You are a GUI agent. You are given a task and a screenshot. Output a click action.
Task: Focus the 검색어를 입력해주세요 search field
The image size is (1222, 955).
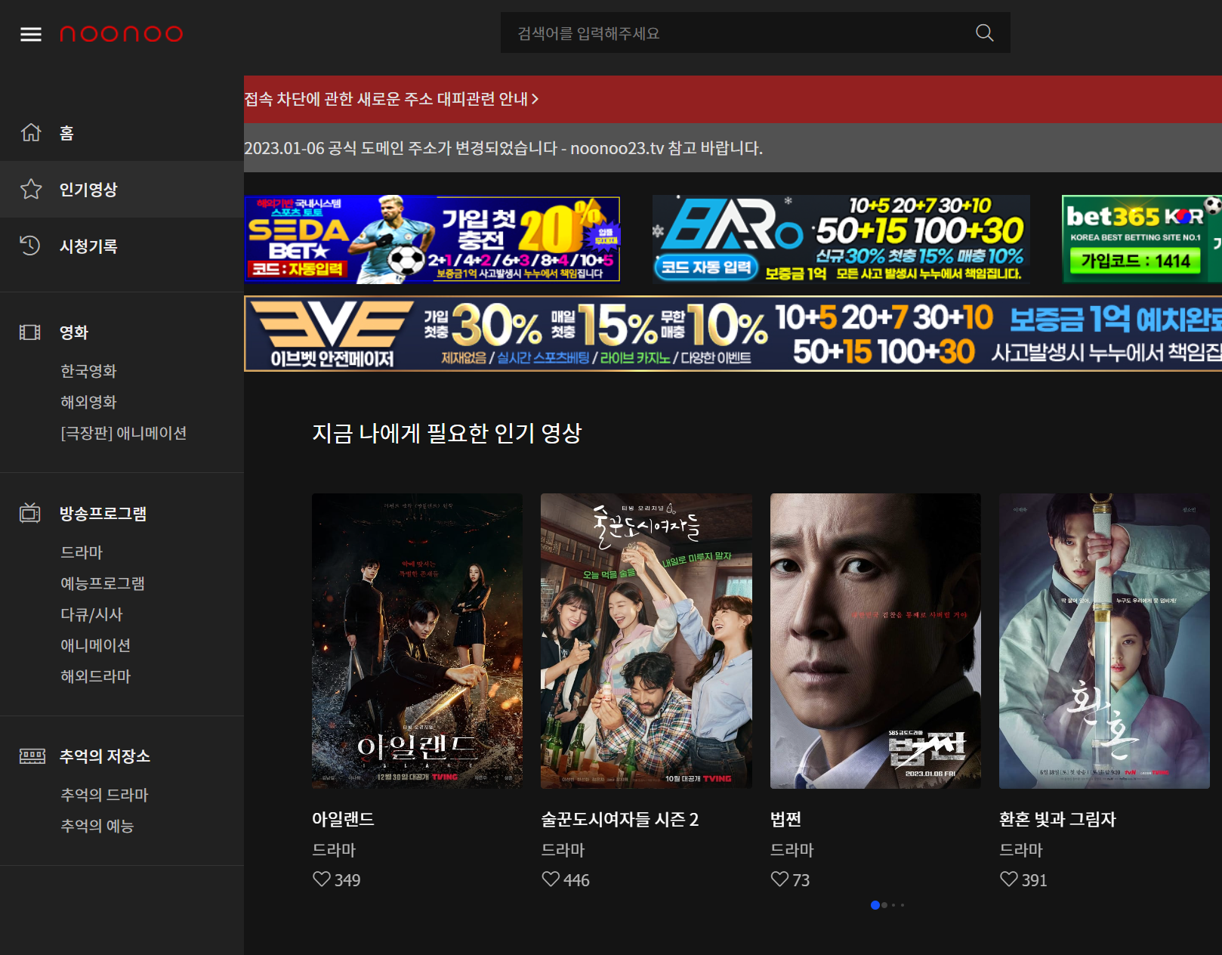pyautogui.click(x=755, y=32)
